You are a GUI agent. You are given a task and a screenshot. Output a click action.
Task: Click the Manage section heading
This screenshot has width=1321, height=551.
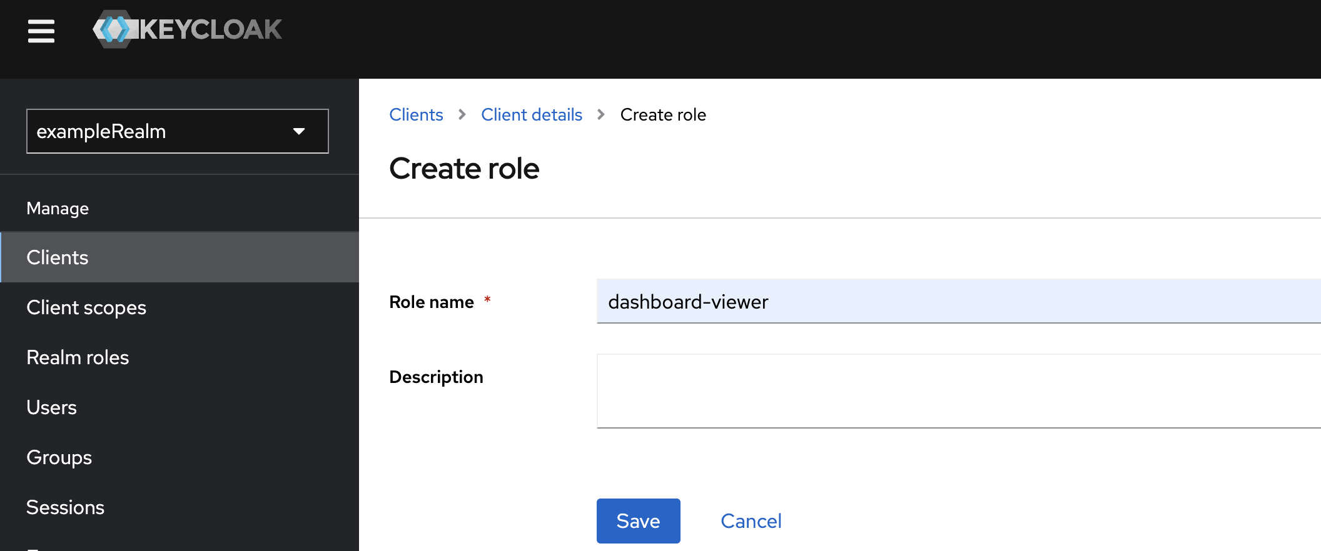tap(58, 209)
